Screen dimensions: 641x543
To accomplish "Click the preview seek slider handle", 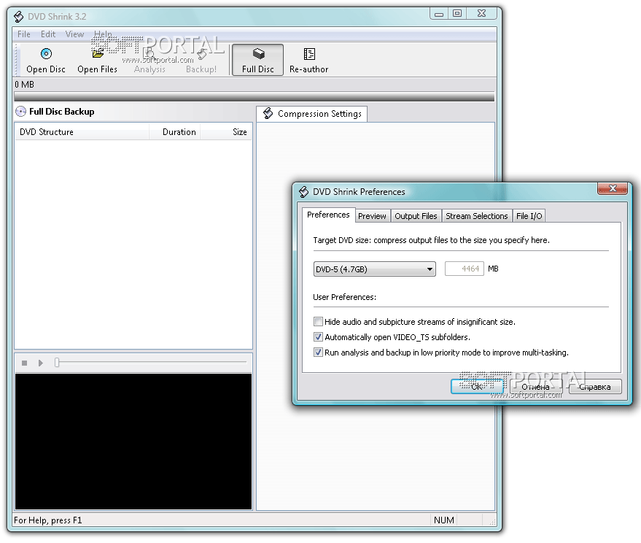I will (x=57, y=363).
